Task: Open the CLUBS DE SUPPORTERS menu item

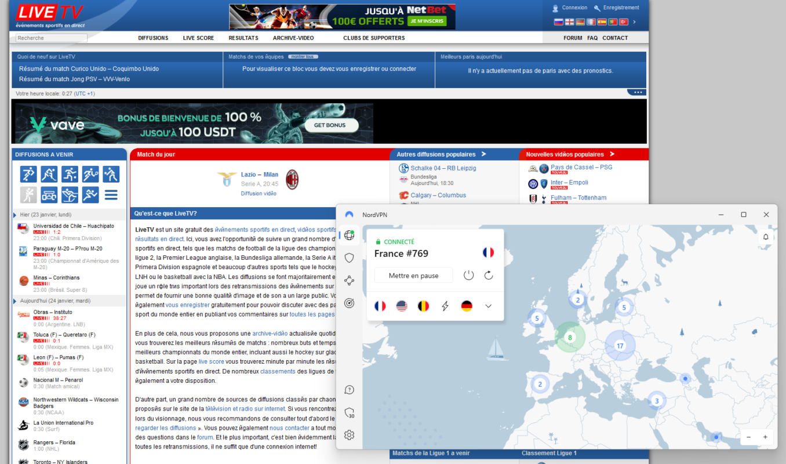Action: point(374,38)
